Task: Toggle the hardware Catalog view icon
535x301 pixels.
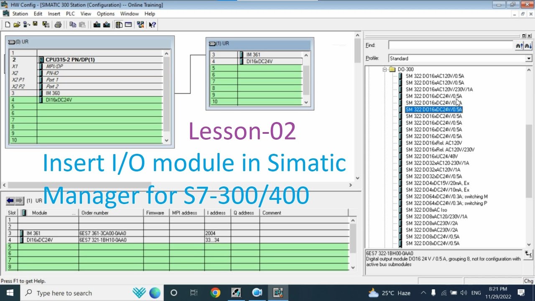Action: [119, 25]
